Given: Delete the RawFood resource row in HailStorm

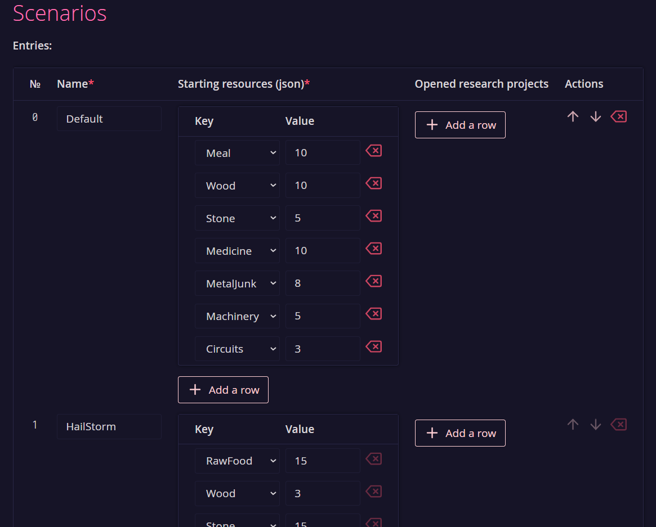Looking at the screenshot, I should (x=373, y=459).
